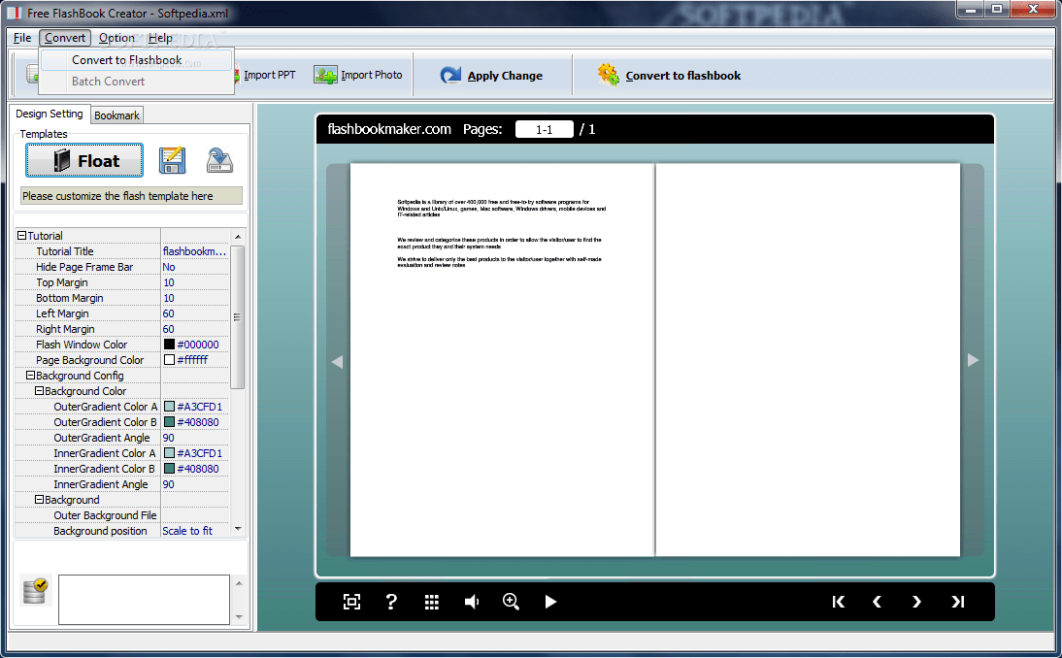Select InnerGradient Angle value 90
The image size is (1062, 658).
(194, 484)
